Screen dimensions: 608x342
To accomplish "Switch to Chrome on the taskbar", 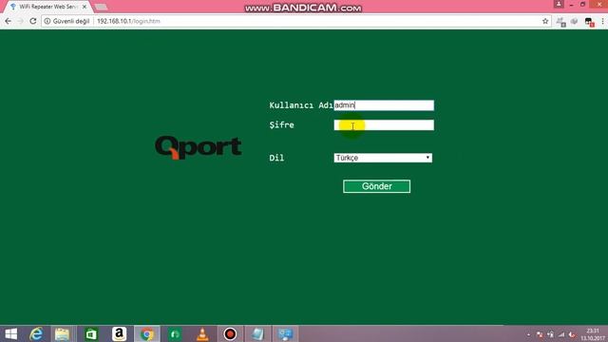I will (x=147, y=333).
